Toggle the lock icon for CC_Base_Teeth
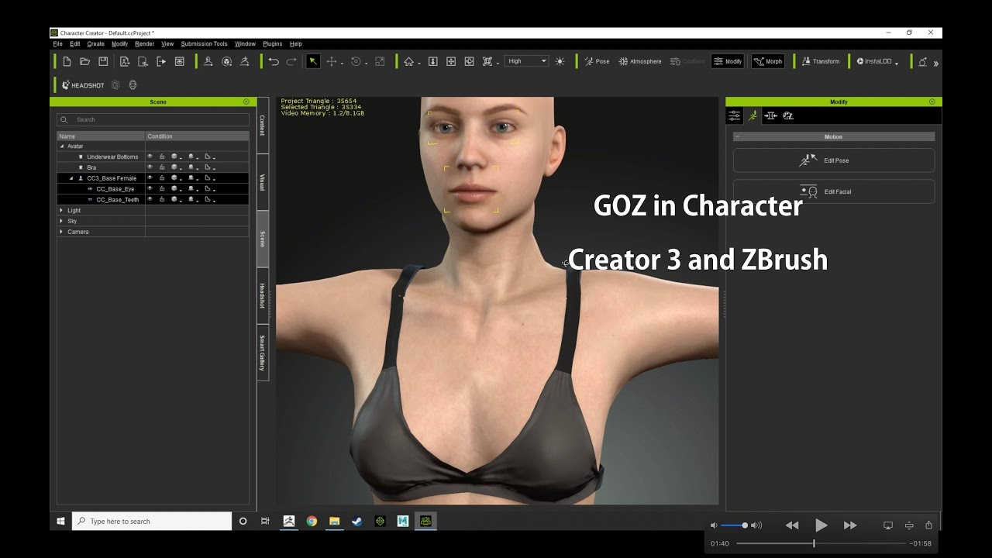 click(162, 199)
